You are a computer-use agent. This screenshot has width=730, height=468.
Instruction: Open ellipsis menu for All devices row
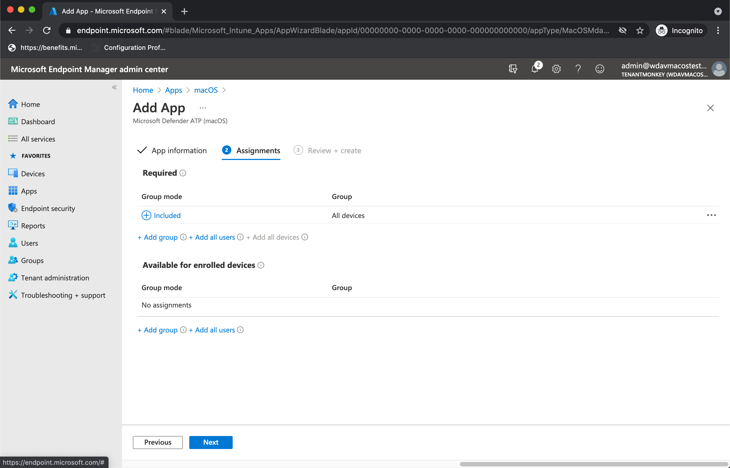[711, 215]
